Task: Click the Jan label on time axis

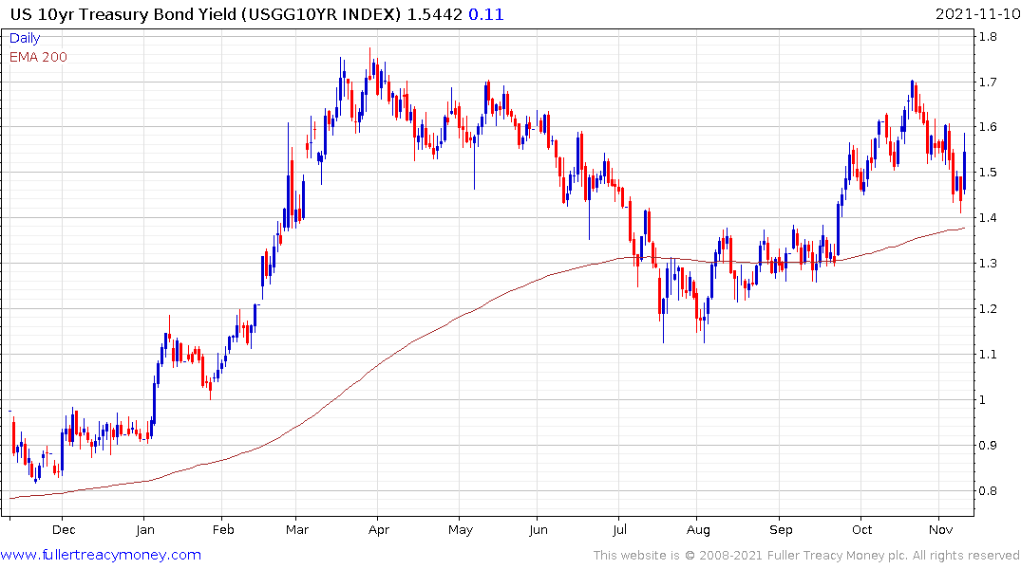Action: [x=144, y=529]
